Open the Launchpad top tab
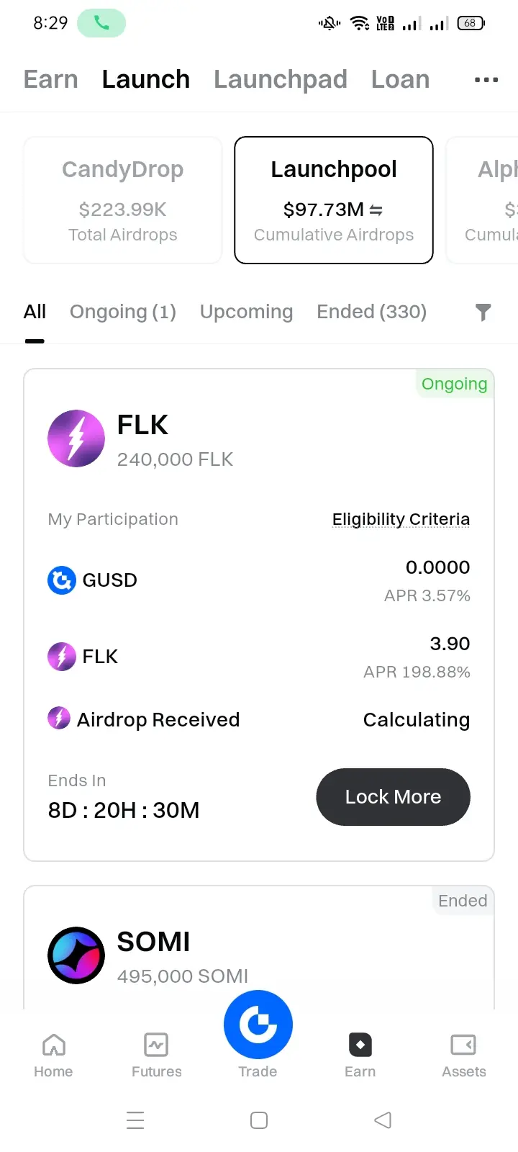The height and width of the screenshot is (1152, 518). tap(281, 79)
